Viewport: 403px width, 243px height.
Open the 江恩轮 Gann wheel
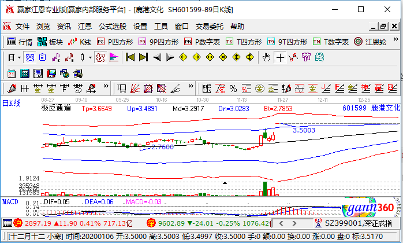coord(370,42)
